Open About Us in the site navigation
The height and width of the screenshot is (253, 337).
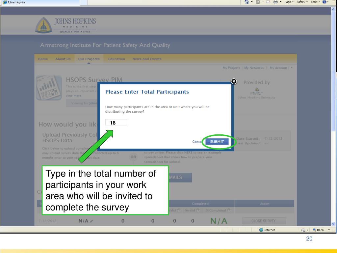(63, 59)
